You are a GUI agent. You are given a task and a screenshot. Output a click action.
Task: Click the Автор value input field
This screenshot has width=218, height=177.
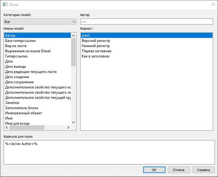click(x=147, y=22)
